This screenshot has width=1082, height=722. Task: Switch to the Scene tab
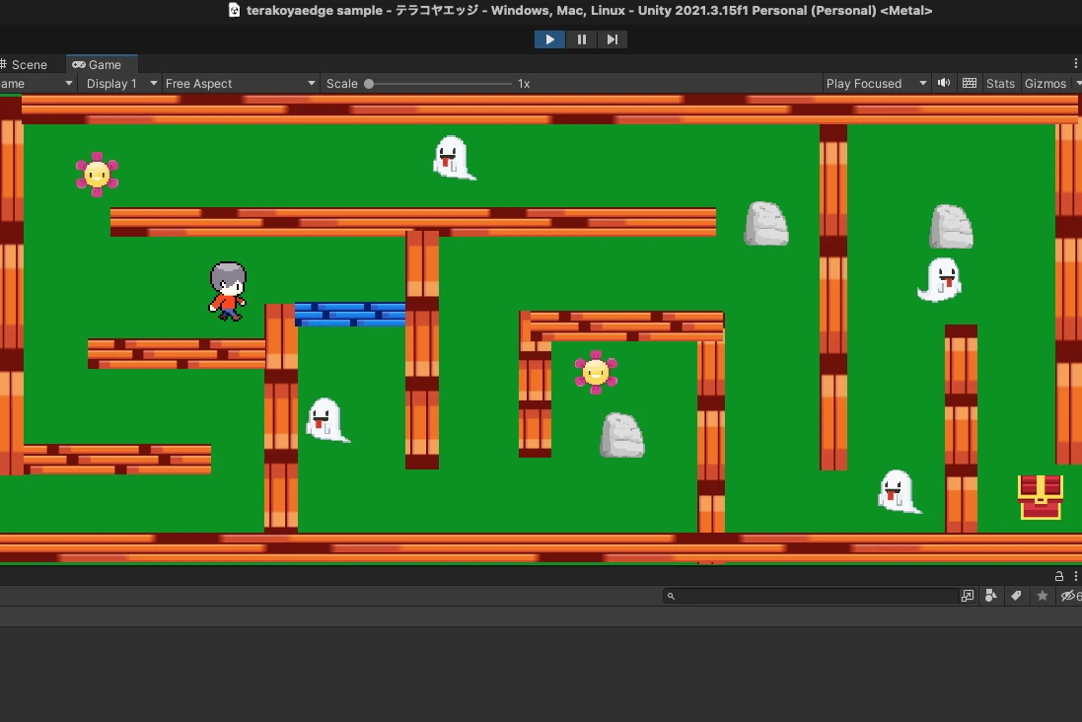pyautogui.click(x=29, y=64)
